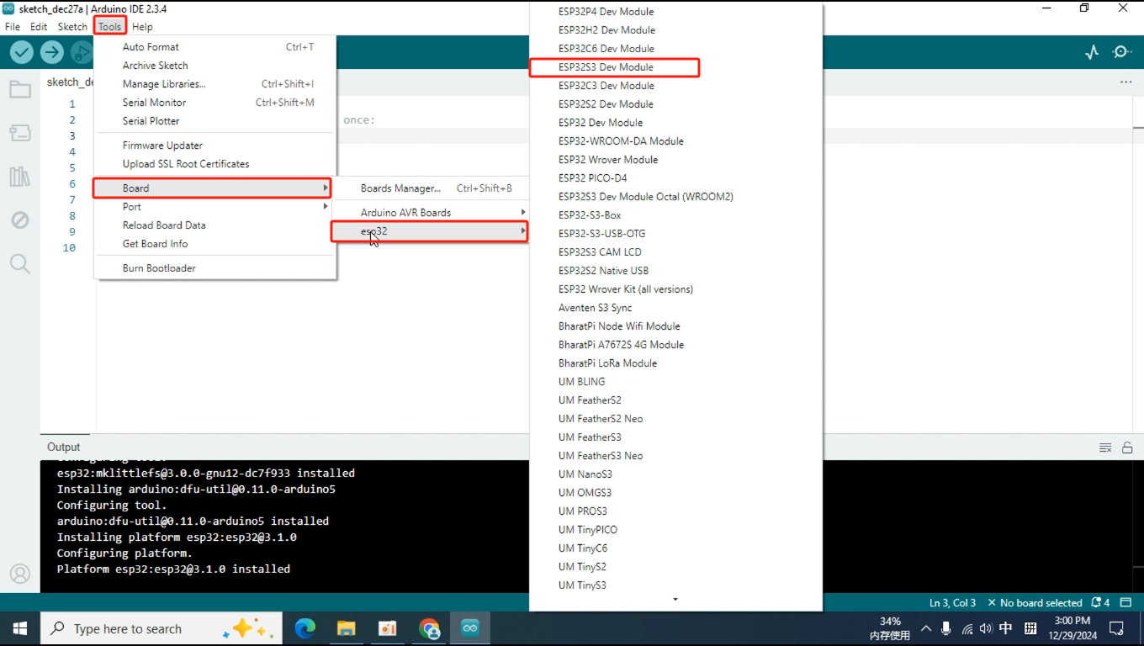Choose Manage Libraries menu entry
1144x646 pixels.
[214, 84]
